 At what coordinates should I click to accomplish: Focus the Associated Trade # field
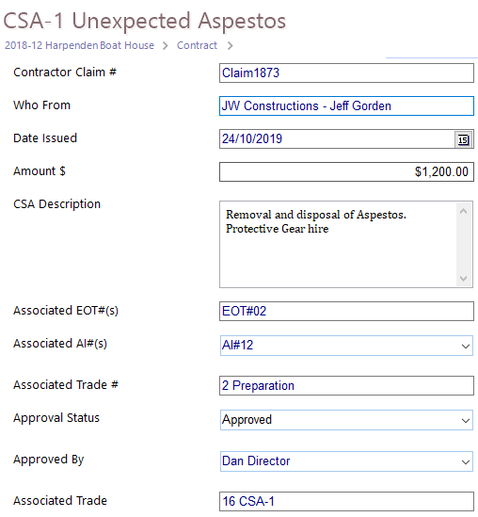pyautogui.click(x=346, y=385)
